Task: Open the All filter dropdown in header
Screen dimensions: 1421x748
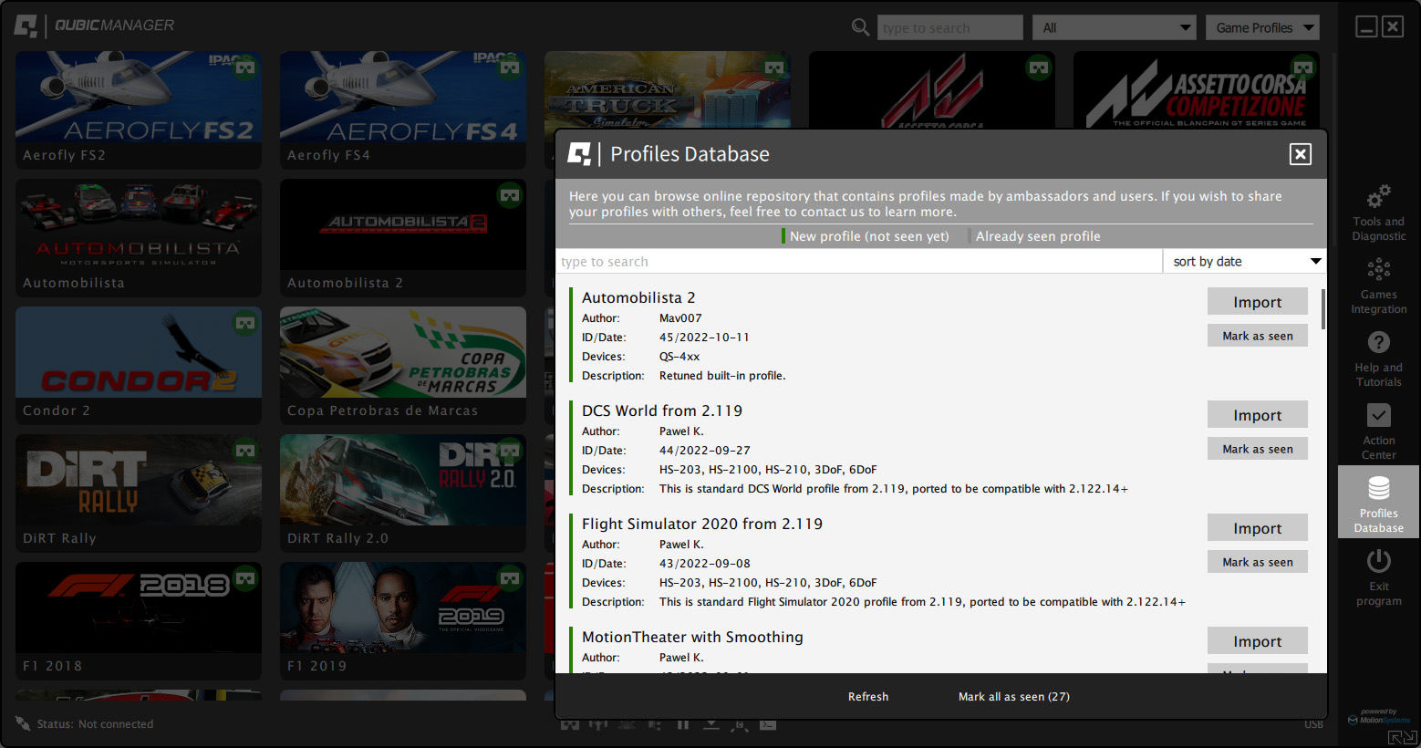Action: (x=1114, y=27)
